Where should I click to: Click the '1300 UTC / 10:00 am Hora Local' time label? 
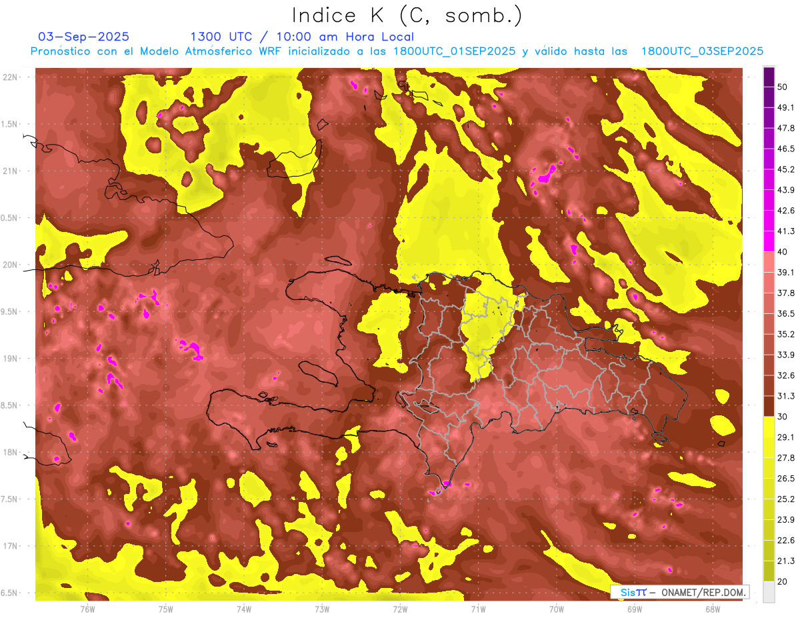click(302, 37)
